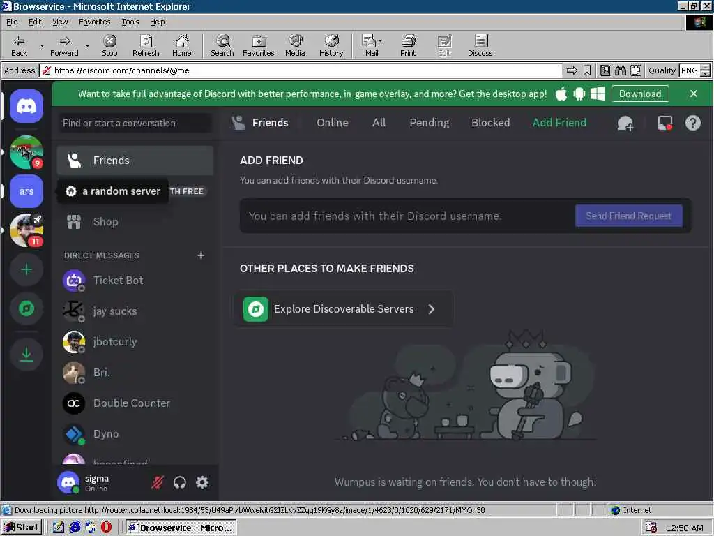Select Friends in the left sidebar
Viewport: 714px width, 536px height.
135,161
